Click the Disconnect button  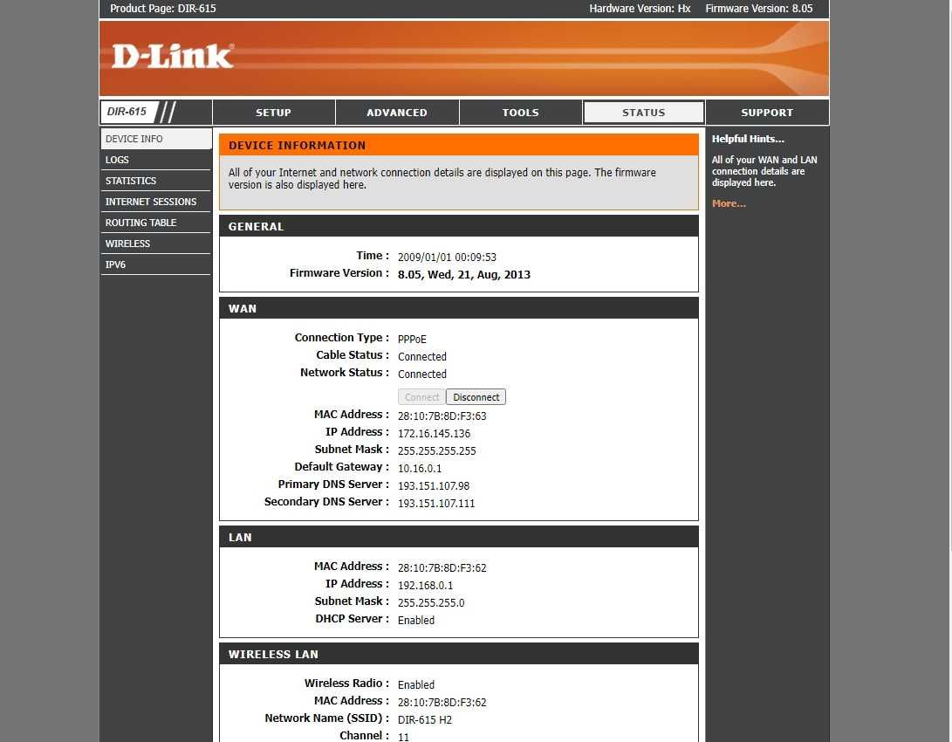476,397
